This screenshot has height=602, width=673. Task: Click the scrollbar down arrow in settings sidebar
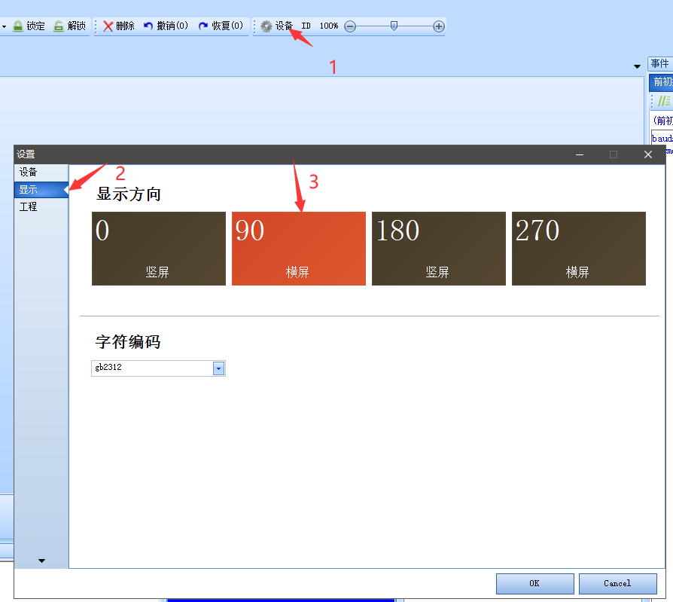click(41, 560)
